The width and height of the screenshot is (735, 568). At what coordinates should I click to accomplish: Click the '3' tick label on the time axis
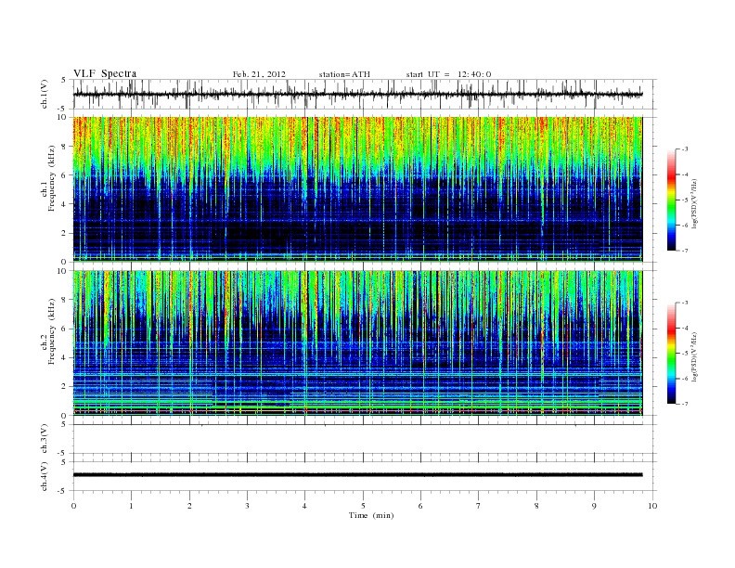(x=247, y=506)
